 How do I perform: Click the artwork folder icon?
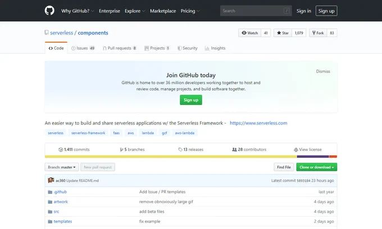[50, 201]
